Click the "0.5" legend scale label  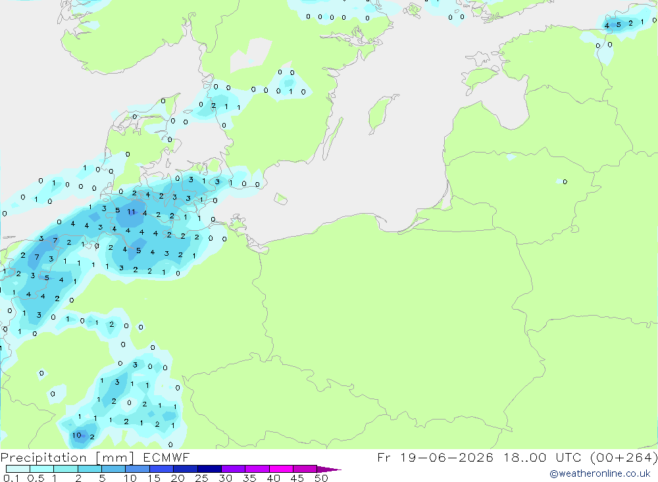(36, 478)
